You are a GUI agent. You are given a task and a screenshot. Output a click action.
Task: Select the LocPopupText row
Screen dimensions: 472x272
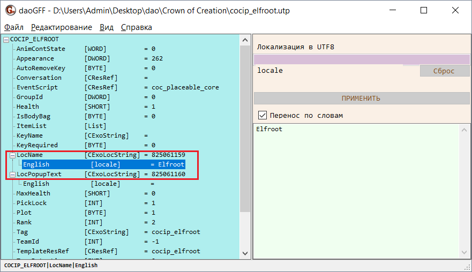tap(101, 174)
